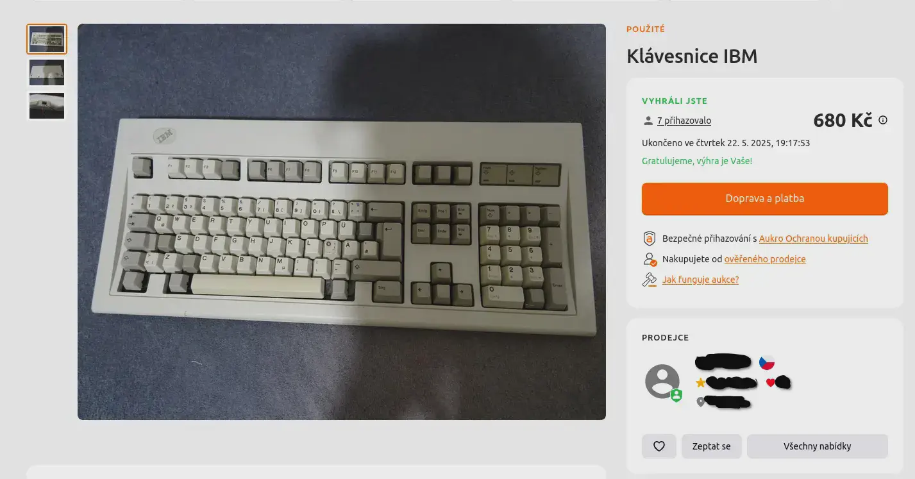
Task: Click the Czech flag icon next to seller
Action: pyautogui.click(x=767, y=362)
